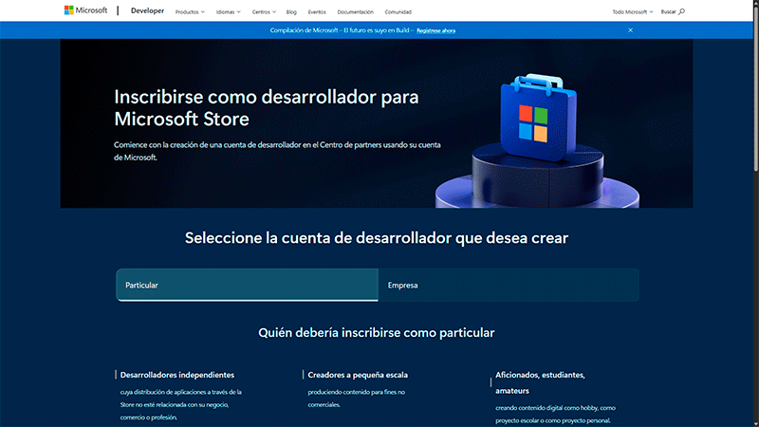759x427 pixels.
Task: Expand the Idiomas dropdown menu
Action: coord(228,11)
